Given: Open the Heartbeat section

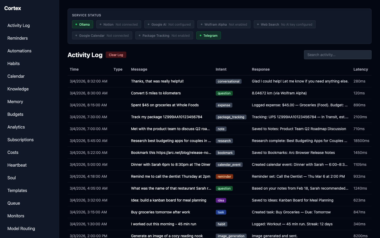Looking at the screenshot, I should pos(17,165).
